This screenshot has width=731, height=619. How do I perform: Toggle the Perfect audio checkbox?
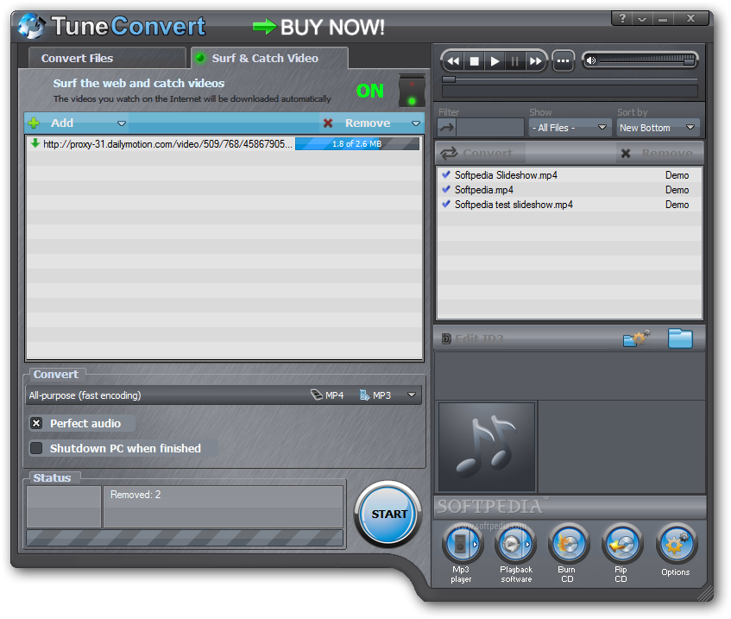[x=36, y=423]
